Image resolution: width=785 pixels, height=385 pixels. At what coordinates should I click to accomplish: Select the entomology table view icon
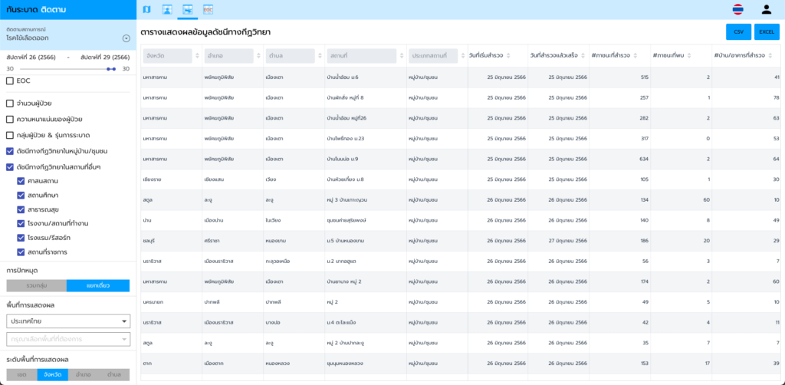click(187, 9)
